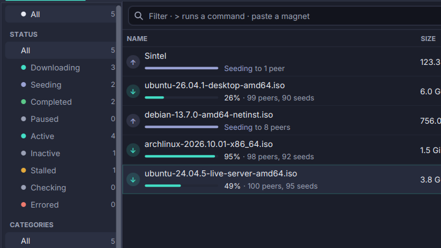
Task: Click download arrow icon for archlinux-2026.10.01-x86_64.iso
Action: pos(133,150)
